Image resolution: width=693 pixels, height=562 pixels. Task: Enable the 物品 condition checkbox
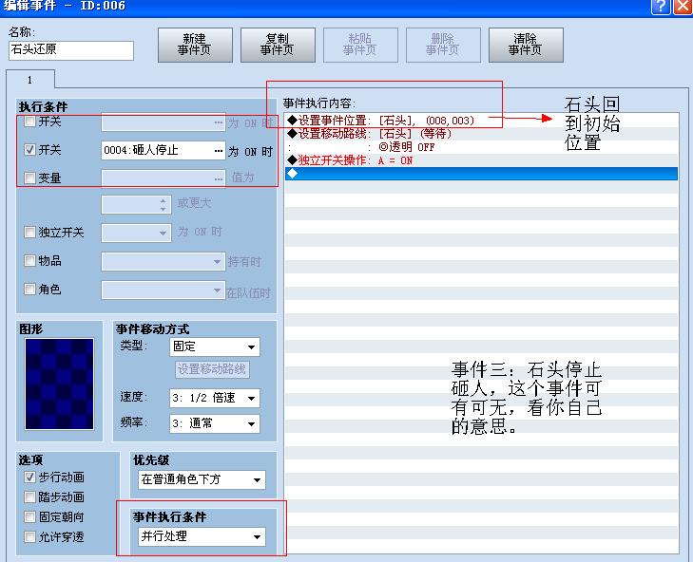point(29,260)
